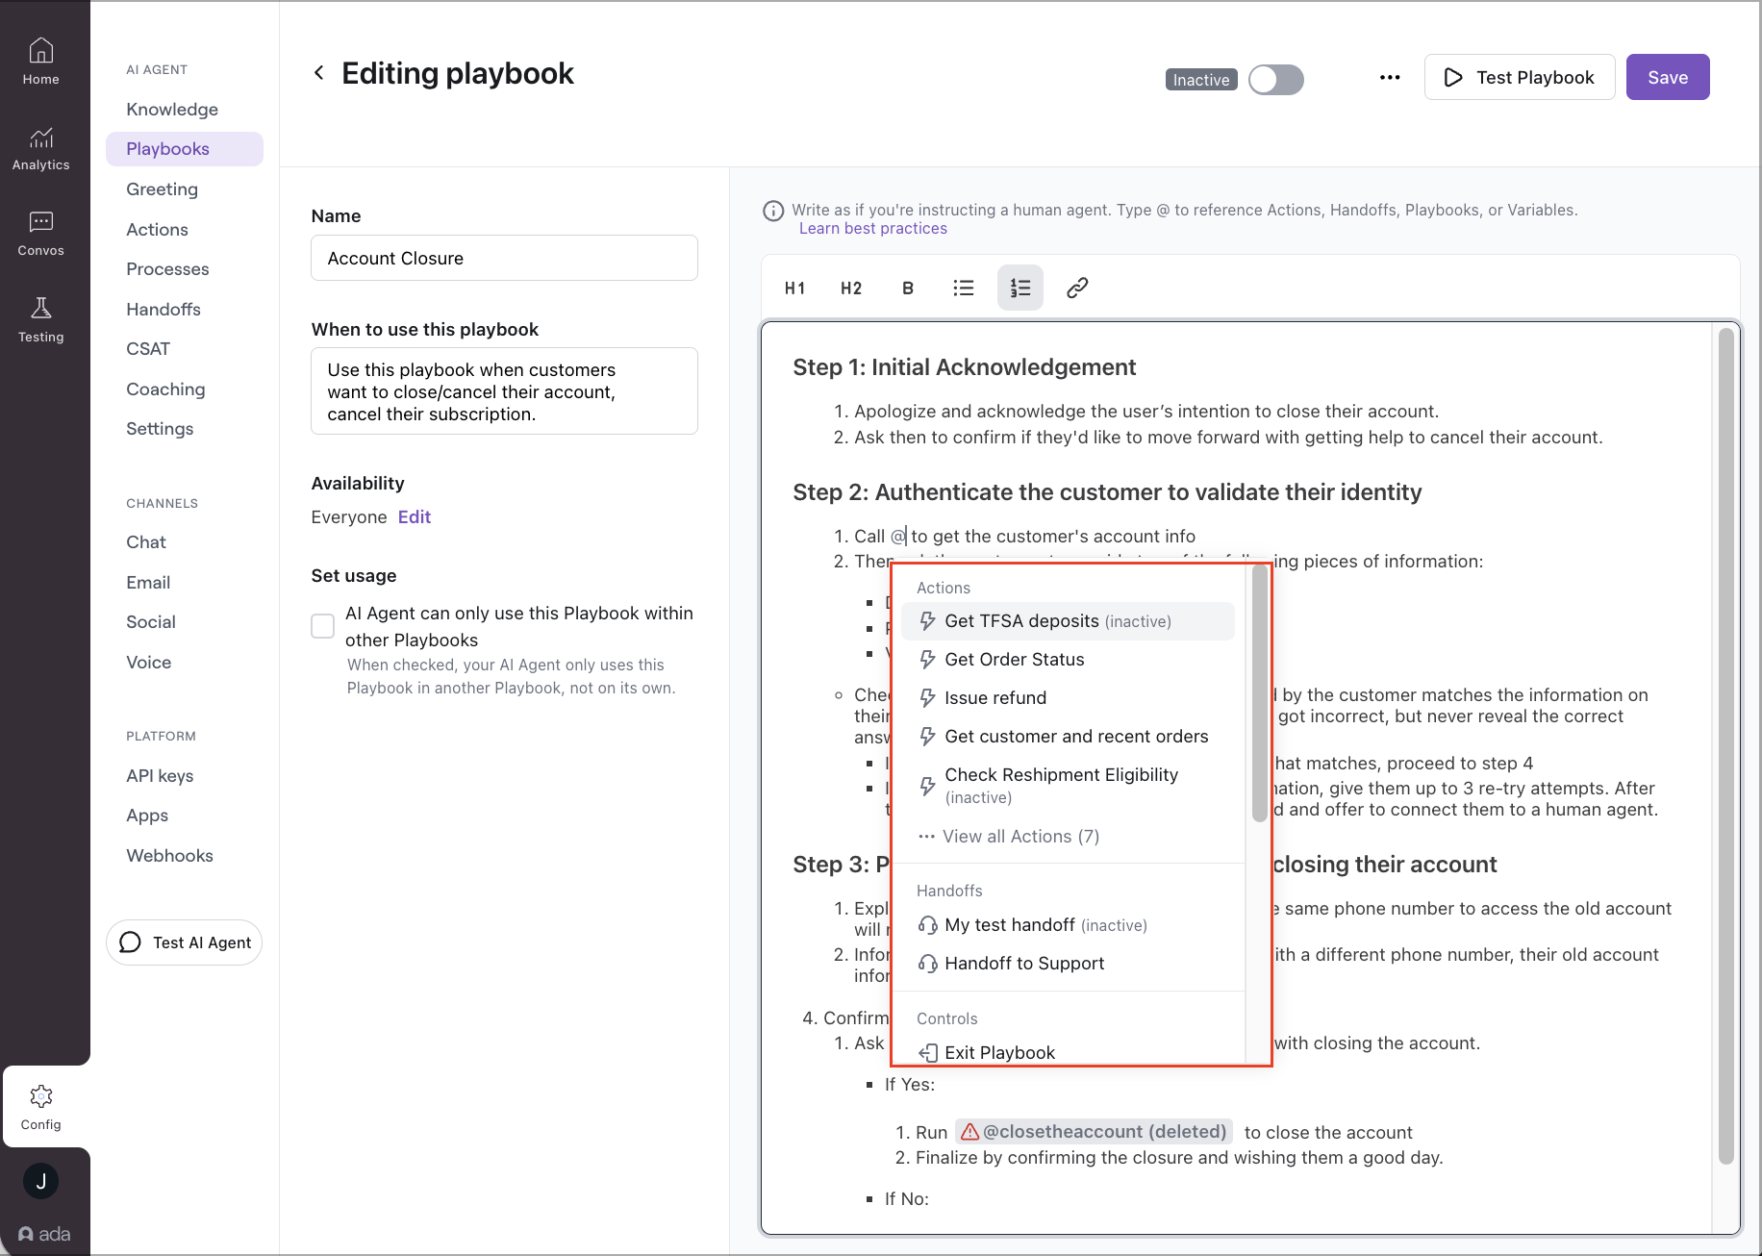Open the 'Learn best practices' link
This screenshot has width=1762, height=1256.
tap(872, 228)
